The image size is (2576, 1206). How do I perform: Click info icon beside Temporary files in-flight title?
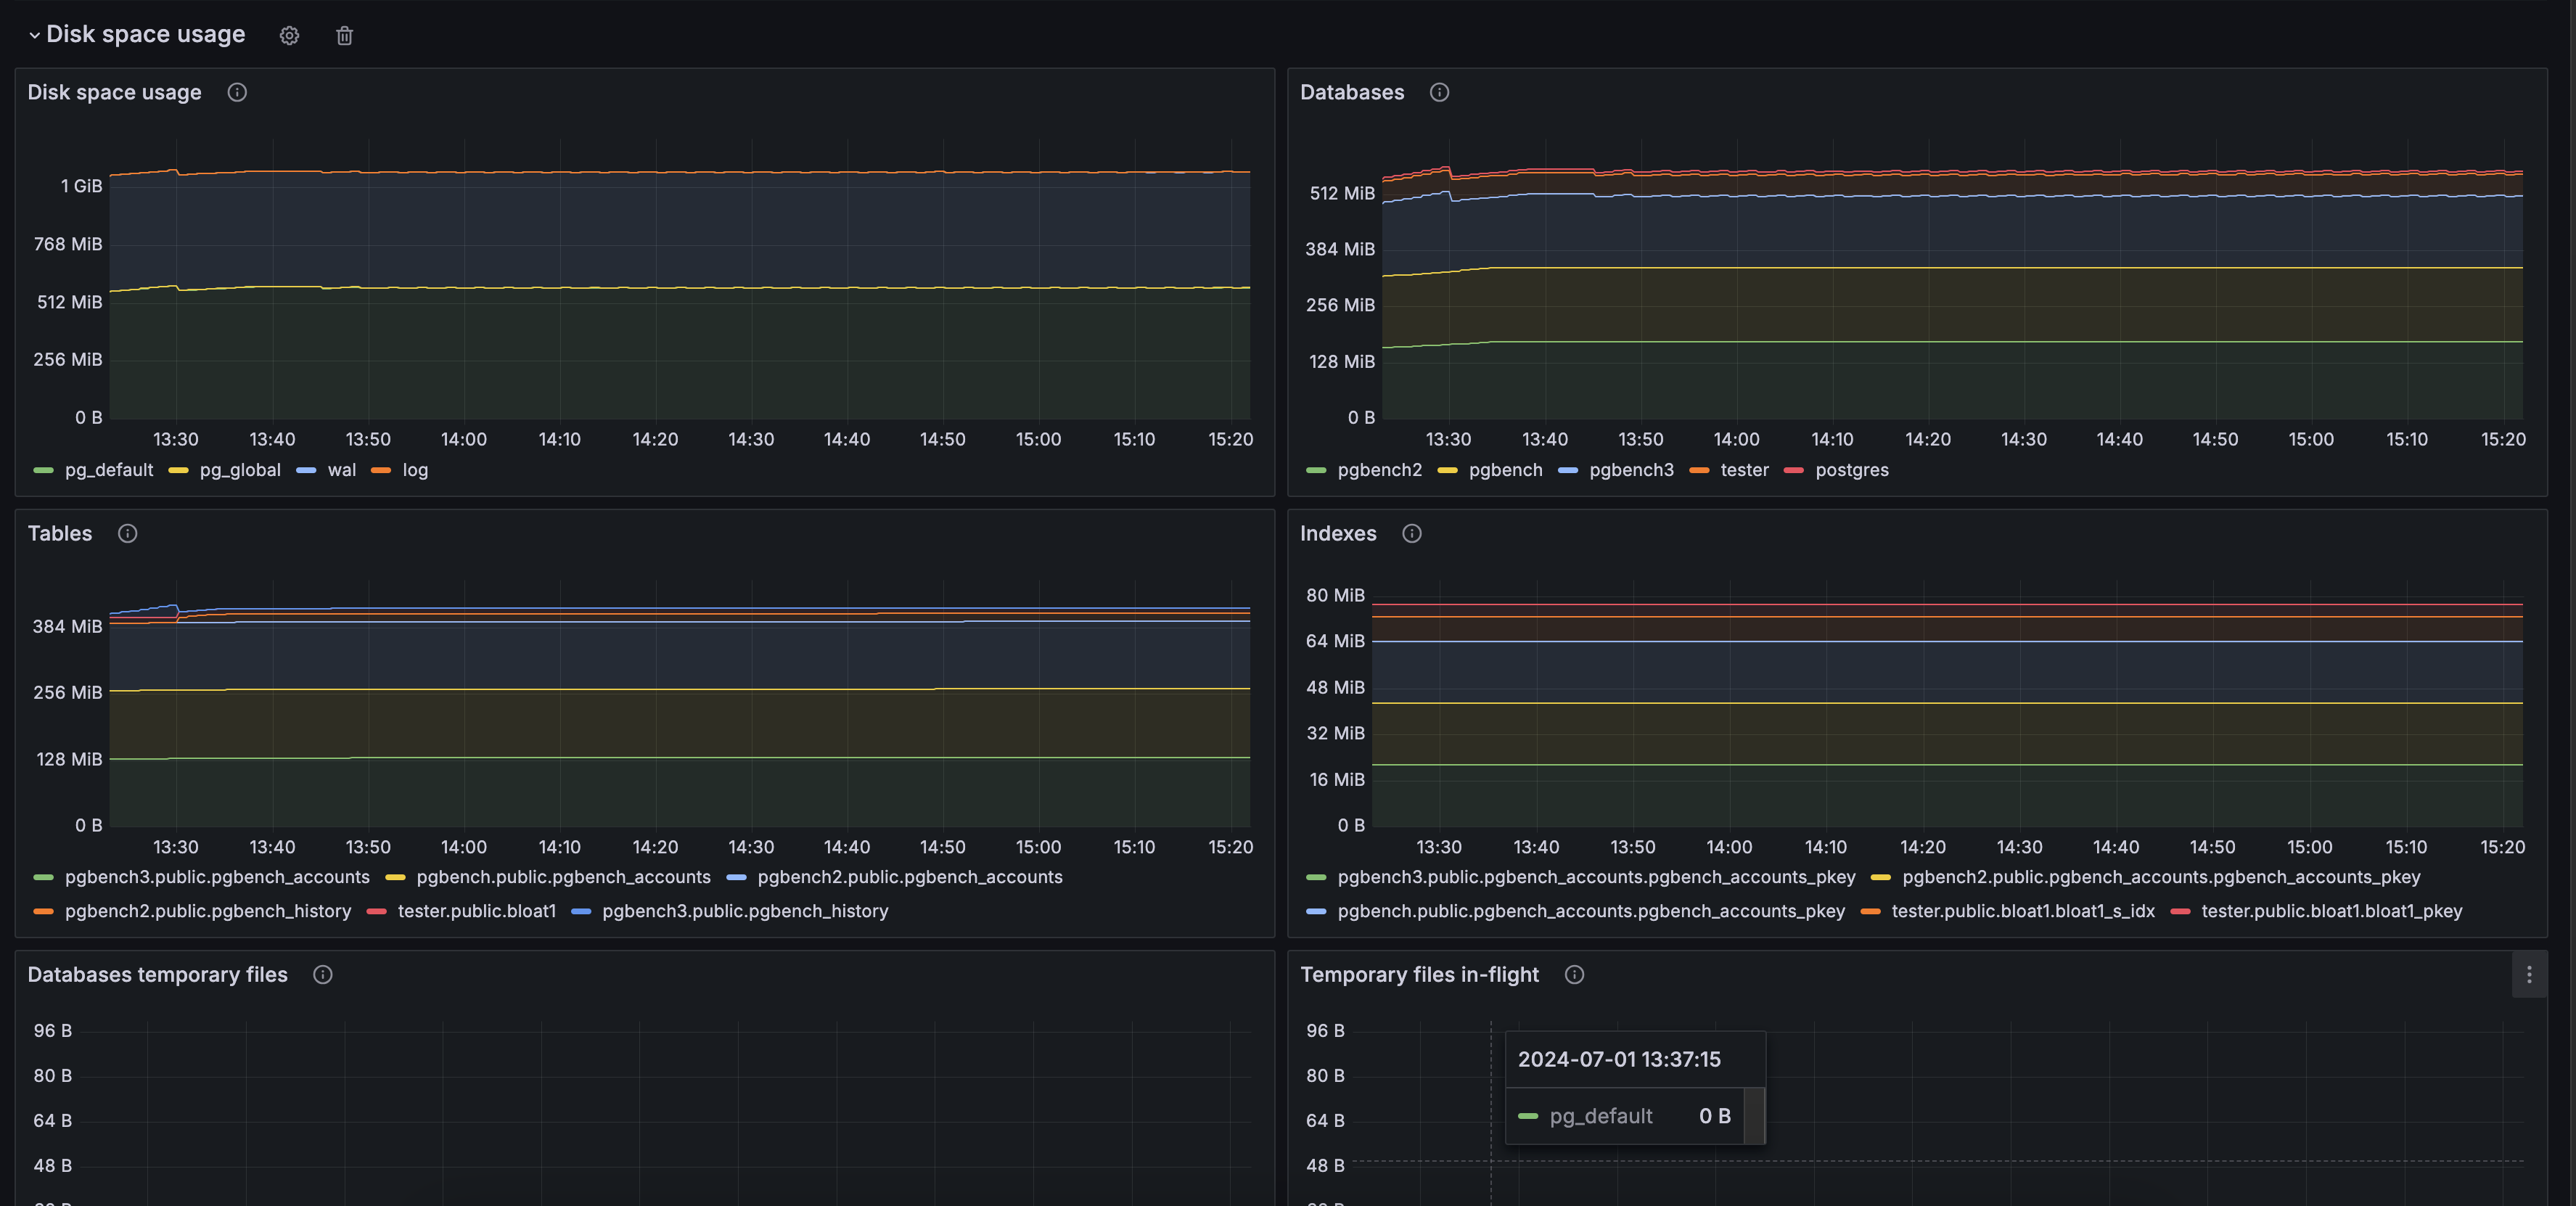[x=1574, y=974]
